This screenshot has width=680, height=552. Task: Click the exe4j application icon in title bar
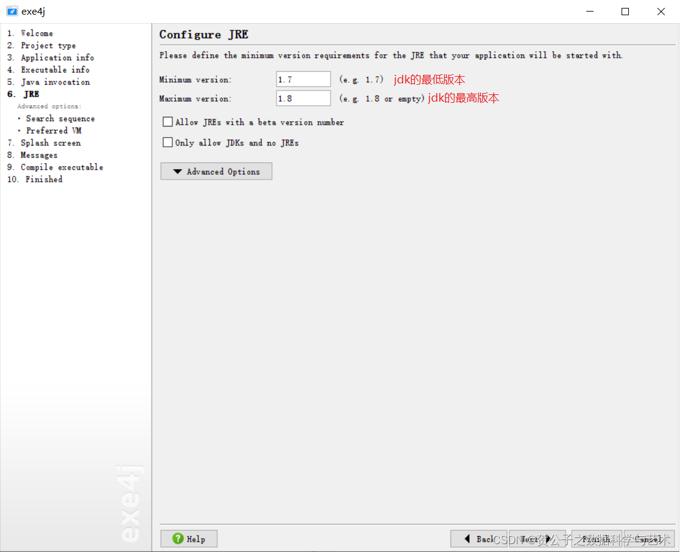tap(12, 12)
